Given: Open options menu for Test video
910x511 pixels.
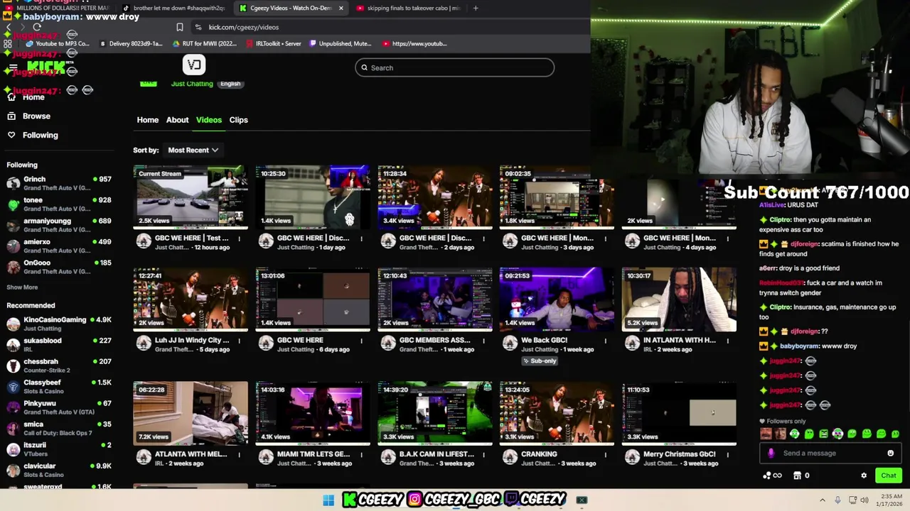Looking at the screenshot, I should [x=239, y=238].
